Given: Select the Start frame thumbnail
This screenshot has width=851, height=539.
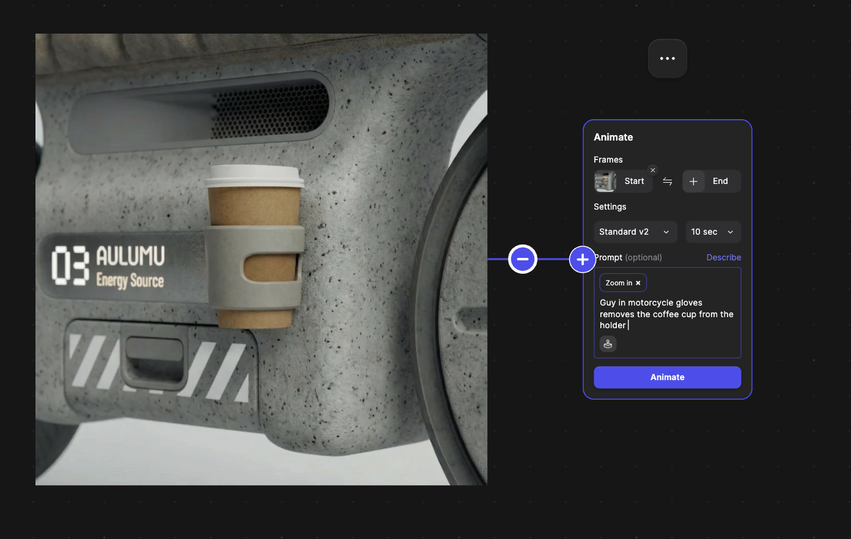Looking at the screenshot, I should 605,182.
